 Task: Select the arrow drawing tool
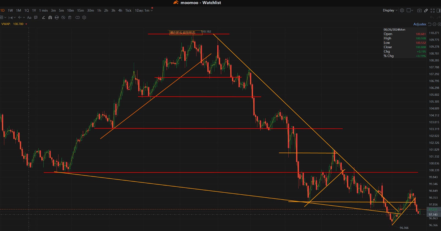(20, 17)
